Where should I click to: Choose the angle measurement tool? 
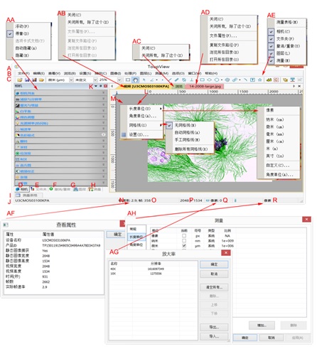click(151, 80)
